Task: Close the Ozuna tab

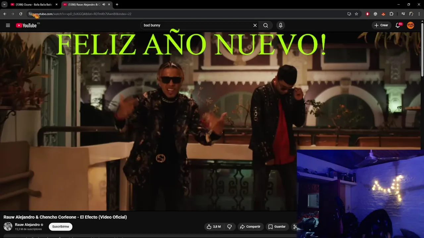Action: [56, 5]
